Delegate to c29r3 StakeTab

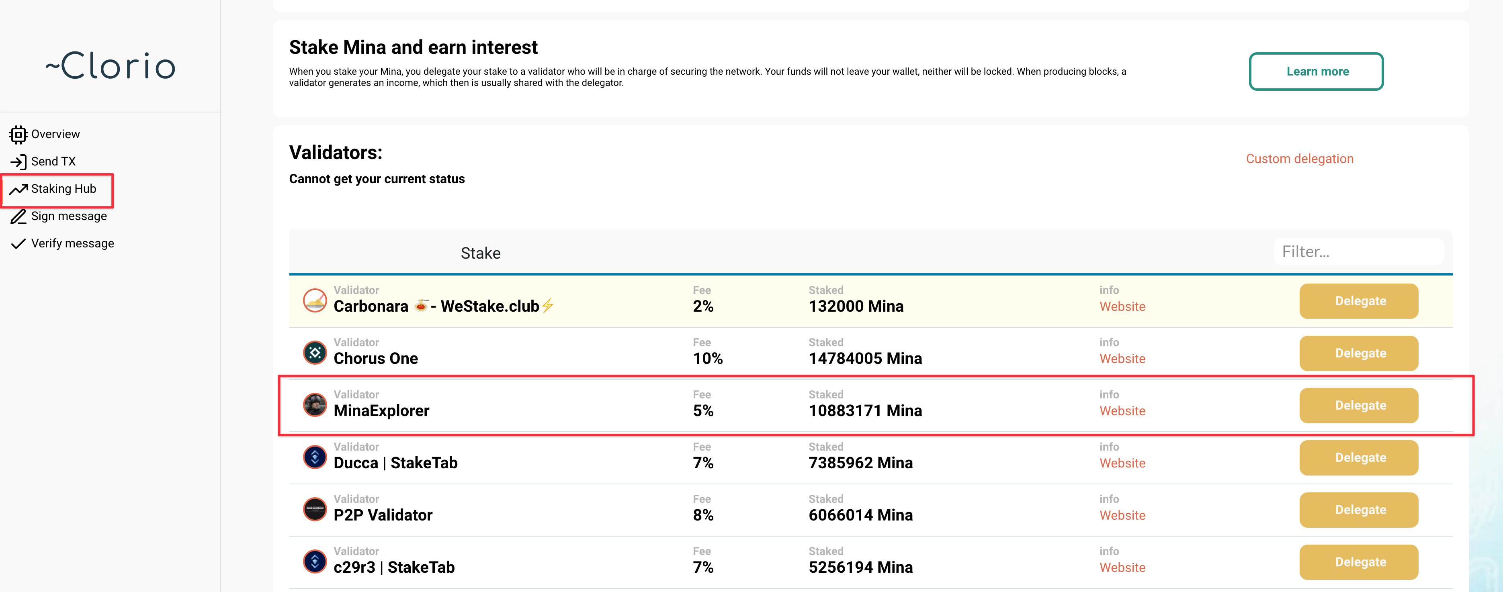pos(1359,561)
